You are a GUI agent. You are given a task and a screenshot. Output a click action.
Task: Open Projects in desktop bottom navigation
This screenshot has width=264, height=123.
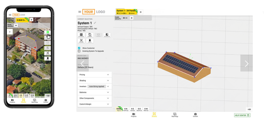[134, 115]
